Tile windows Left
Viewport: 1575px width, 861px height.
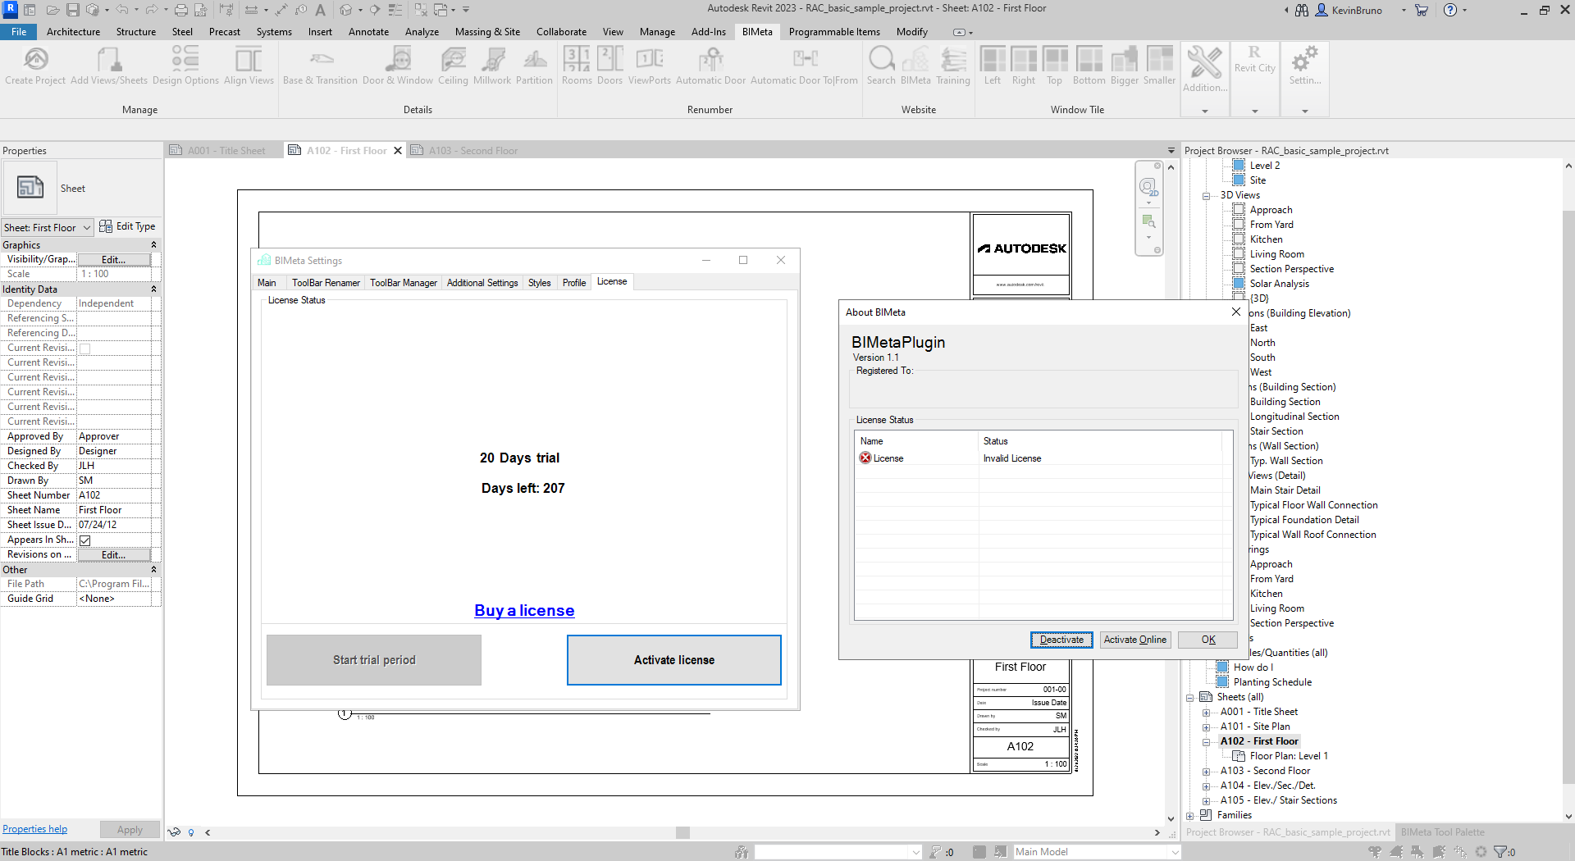click(993, 66)
